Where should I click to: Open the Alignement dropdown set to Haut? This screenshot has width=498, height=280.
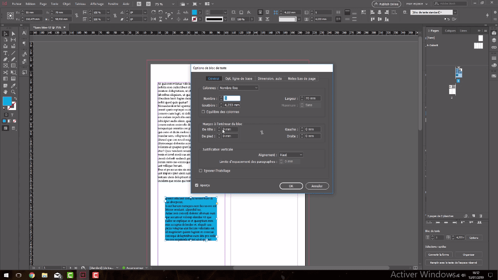click(x=291, y=154)
